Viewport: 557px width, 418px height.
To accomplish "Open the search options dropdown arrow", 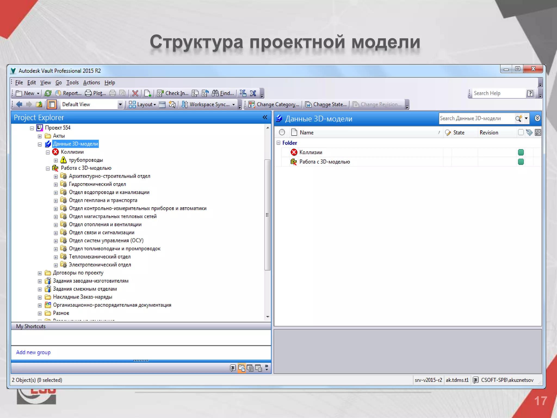I will click(526, 118).
